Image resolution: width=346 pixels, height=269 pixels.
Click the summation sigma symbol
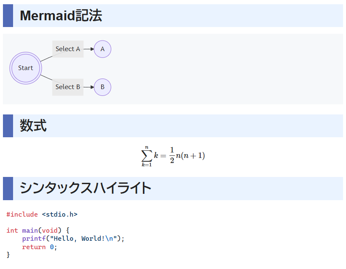click(x=147, y=156)
